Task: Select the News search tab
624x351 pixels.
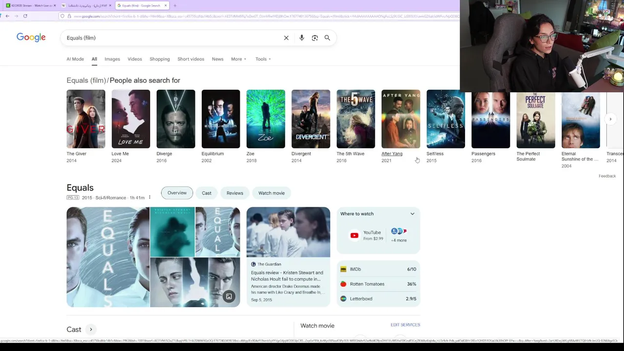Action: point(218,59)
